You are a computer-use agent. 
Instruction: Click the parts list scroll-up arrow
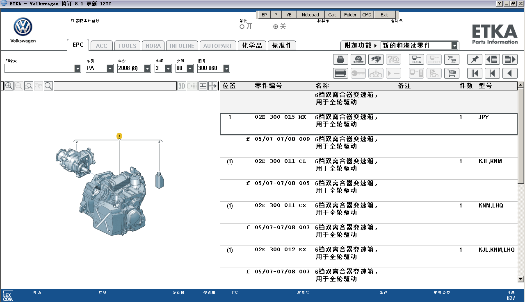point(521,85)
